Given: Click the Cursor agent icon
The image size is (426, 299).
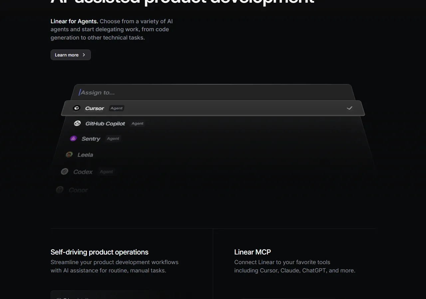Looking at the screenshot, I should pyautogui.click(x=77, y=108).
